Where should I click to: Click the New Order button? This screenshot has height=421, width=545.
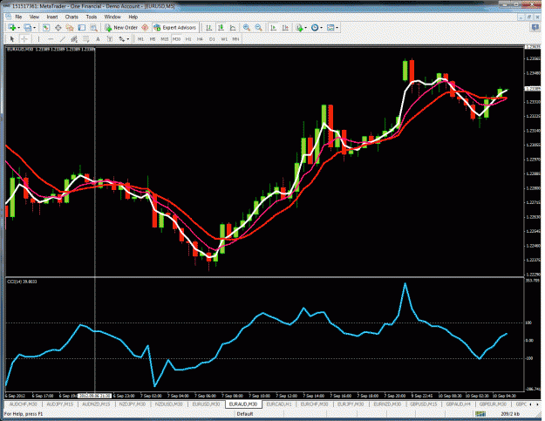click(x=121, y=27)
